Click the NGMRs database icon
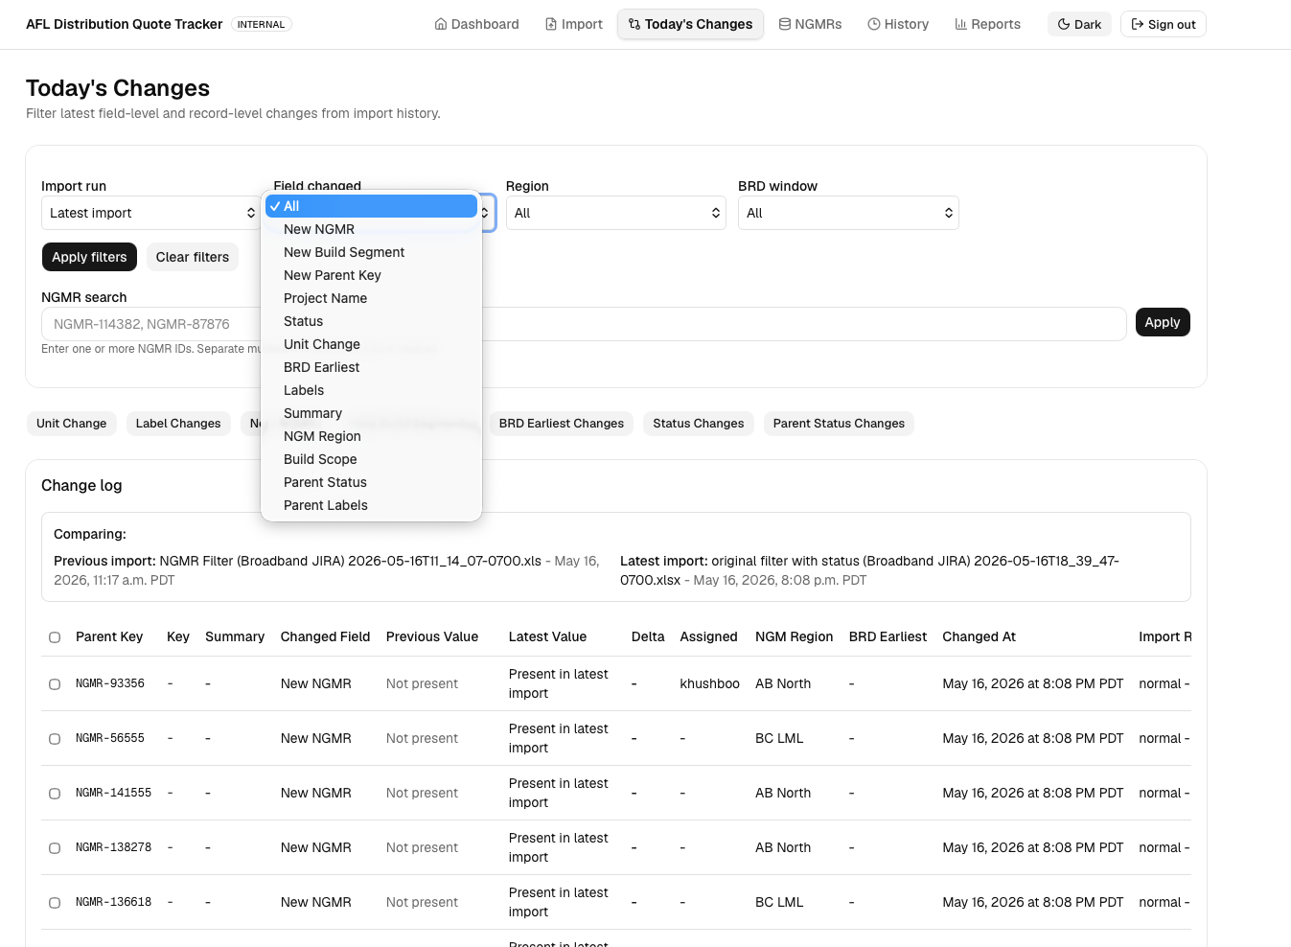This screenshot has width=1291, height=947. [785, 24]
